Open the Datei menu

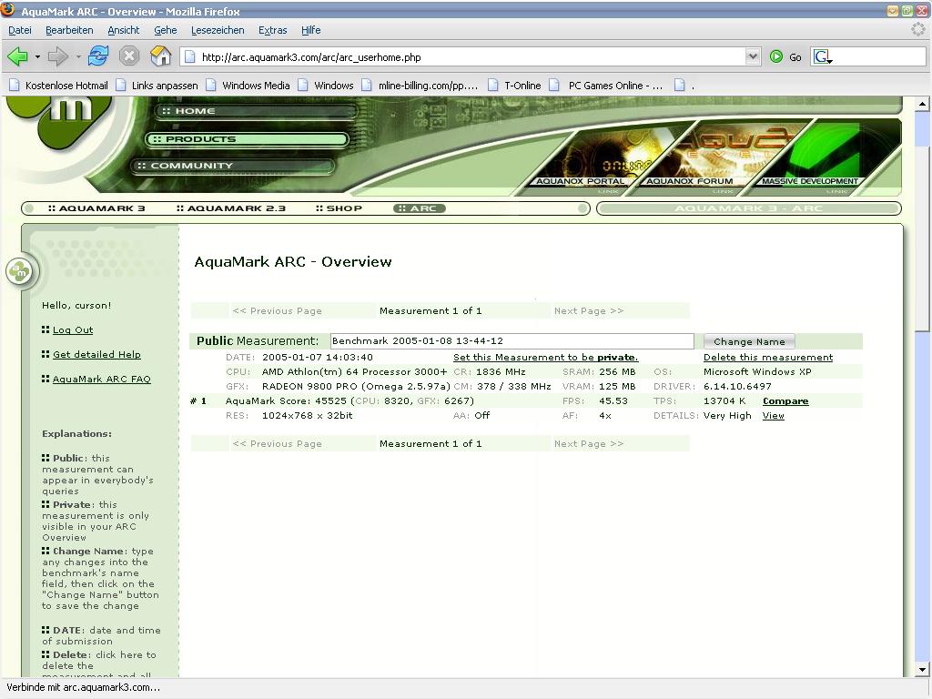tap(20, 30)
